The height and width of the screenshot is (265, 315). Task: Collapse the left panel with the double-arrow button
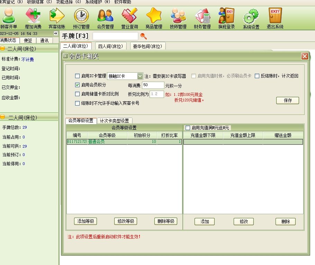pos(56,34)
